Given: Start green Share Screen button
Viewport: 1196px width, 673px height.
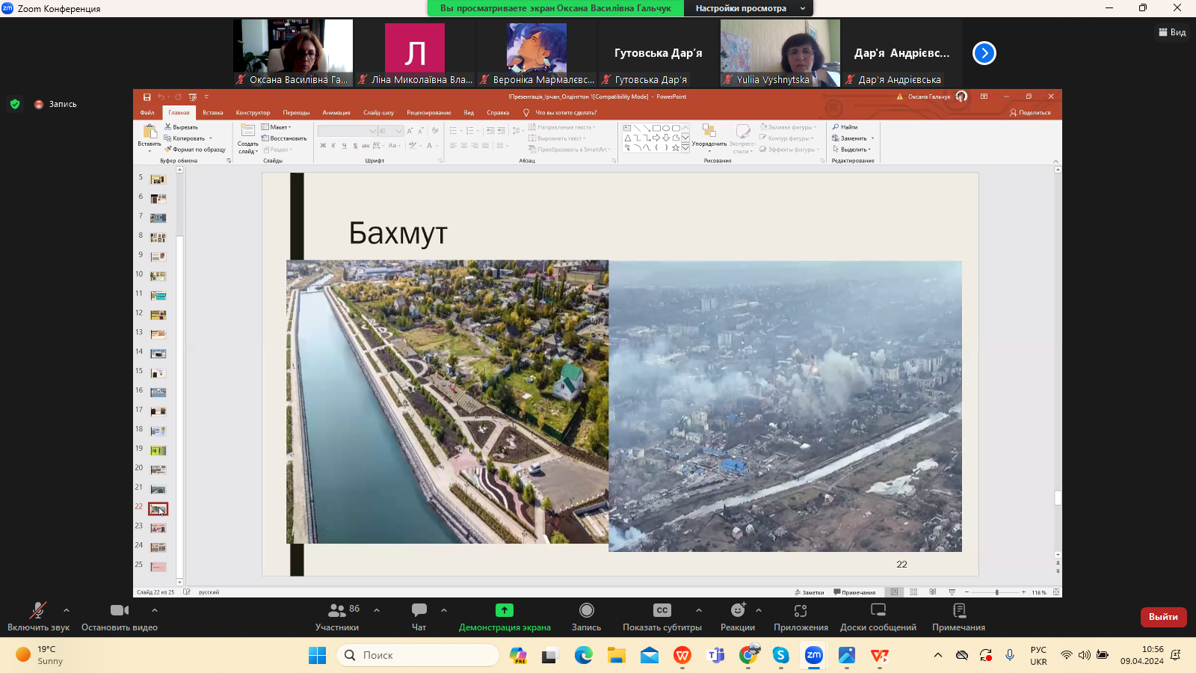Looking at the screenshot, I should pos(505,610).
